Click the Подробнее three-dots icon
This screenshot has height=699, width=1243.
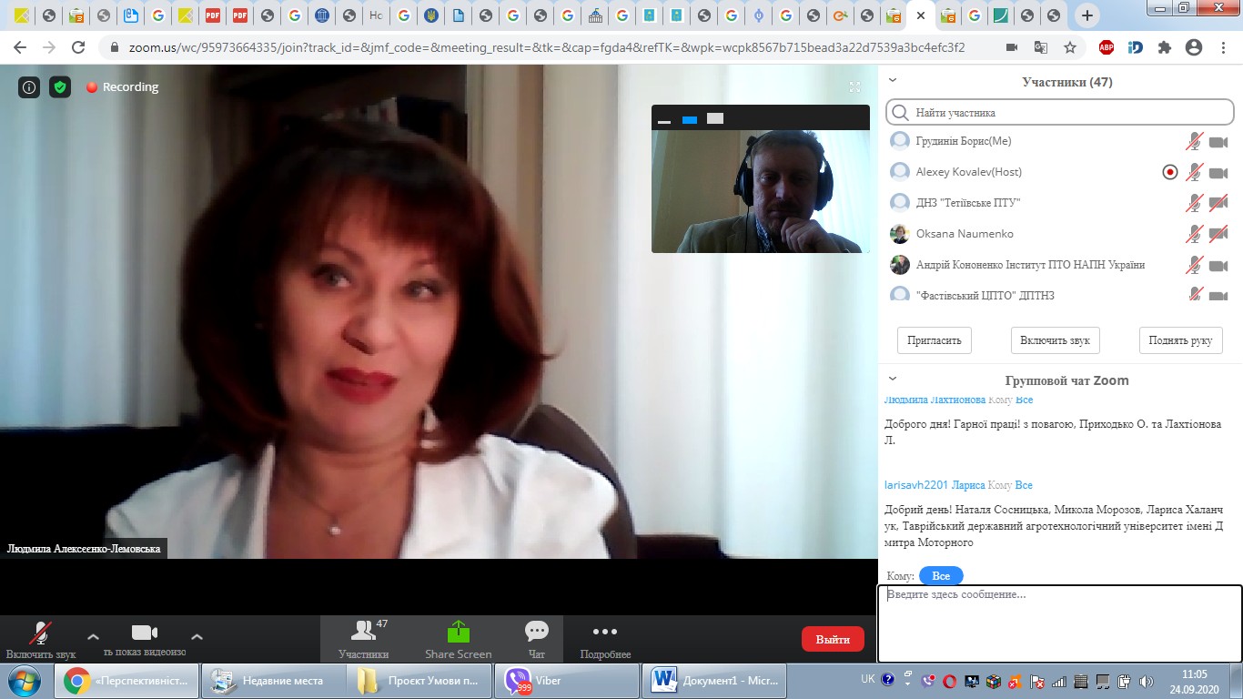(x=605, y=638)
